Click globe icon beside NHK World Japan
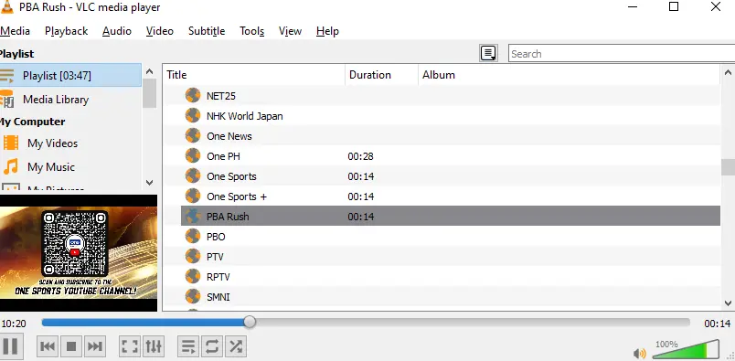This screenshot has width=735, height=361. coord(193,115)
